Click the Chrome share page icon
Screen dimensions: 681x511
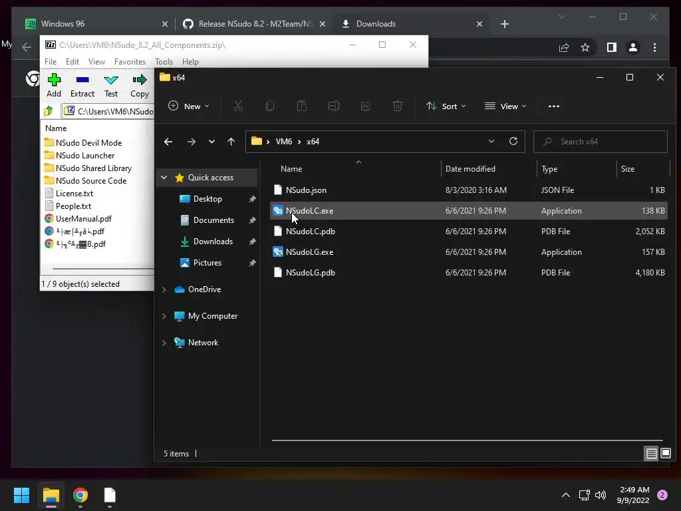(x=564, y=47)
